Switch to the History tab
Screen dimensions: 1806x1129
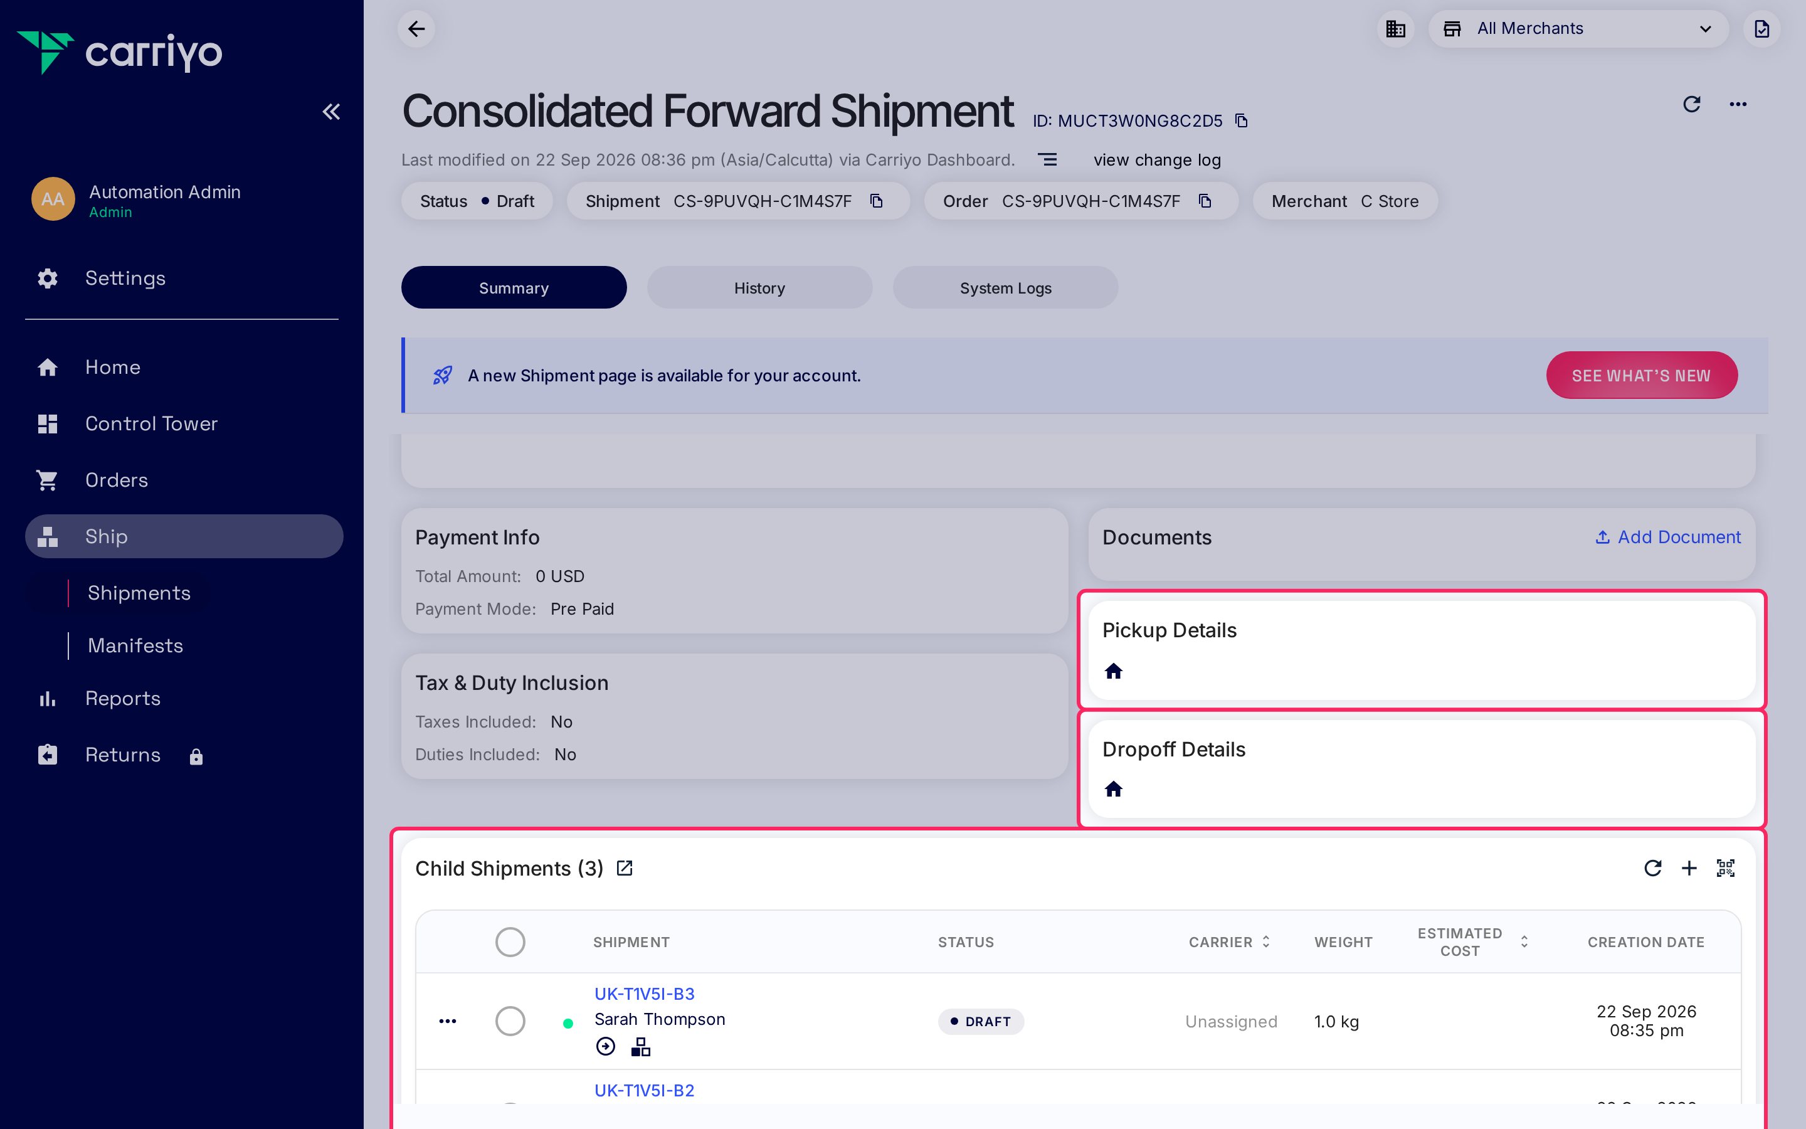(759, 287)
